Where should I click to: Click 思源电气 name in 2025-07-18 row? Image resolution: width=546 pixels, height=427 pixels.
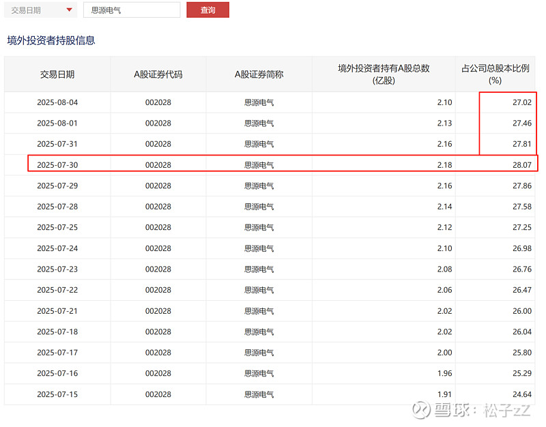(x=259, y=332)
